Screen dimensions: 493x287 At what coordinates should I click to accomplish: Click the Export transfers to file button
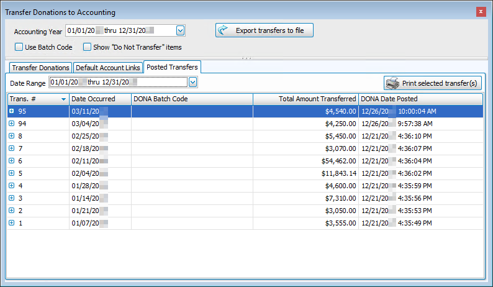point(265,30)
